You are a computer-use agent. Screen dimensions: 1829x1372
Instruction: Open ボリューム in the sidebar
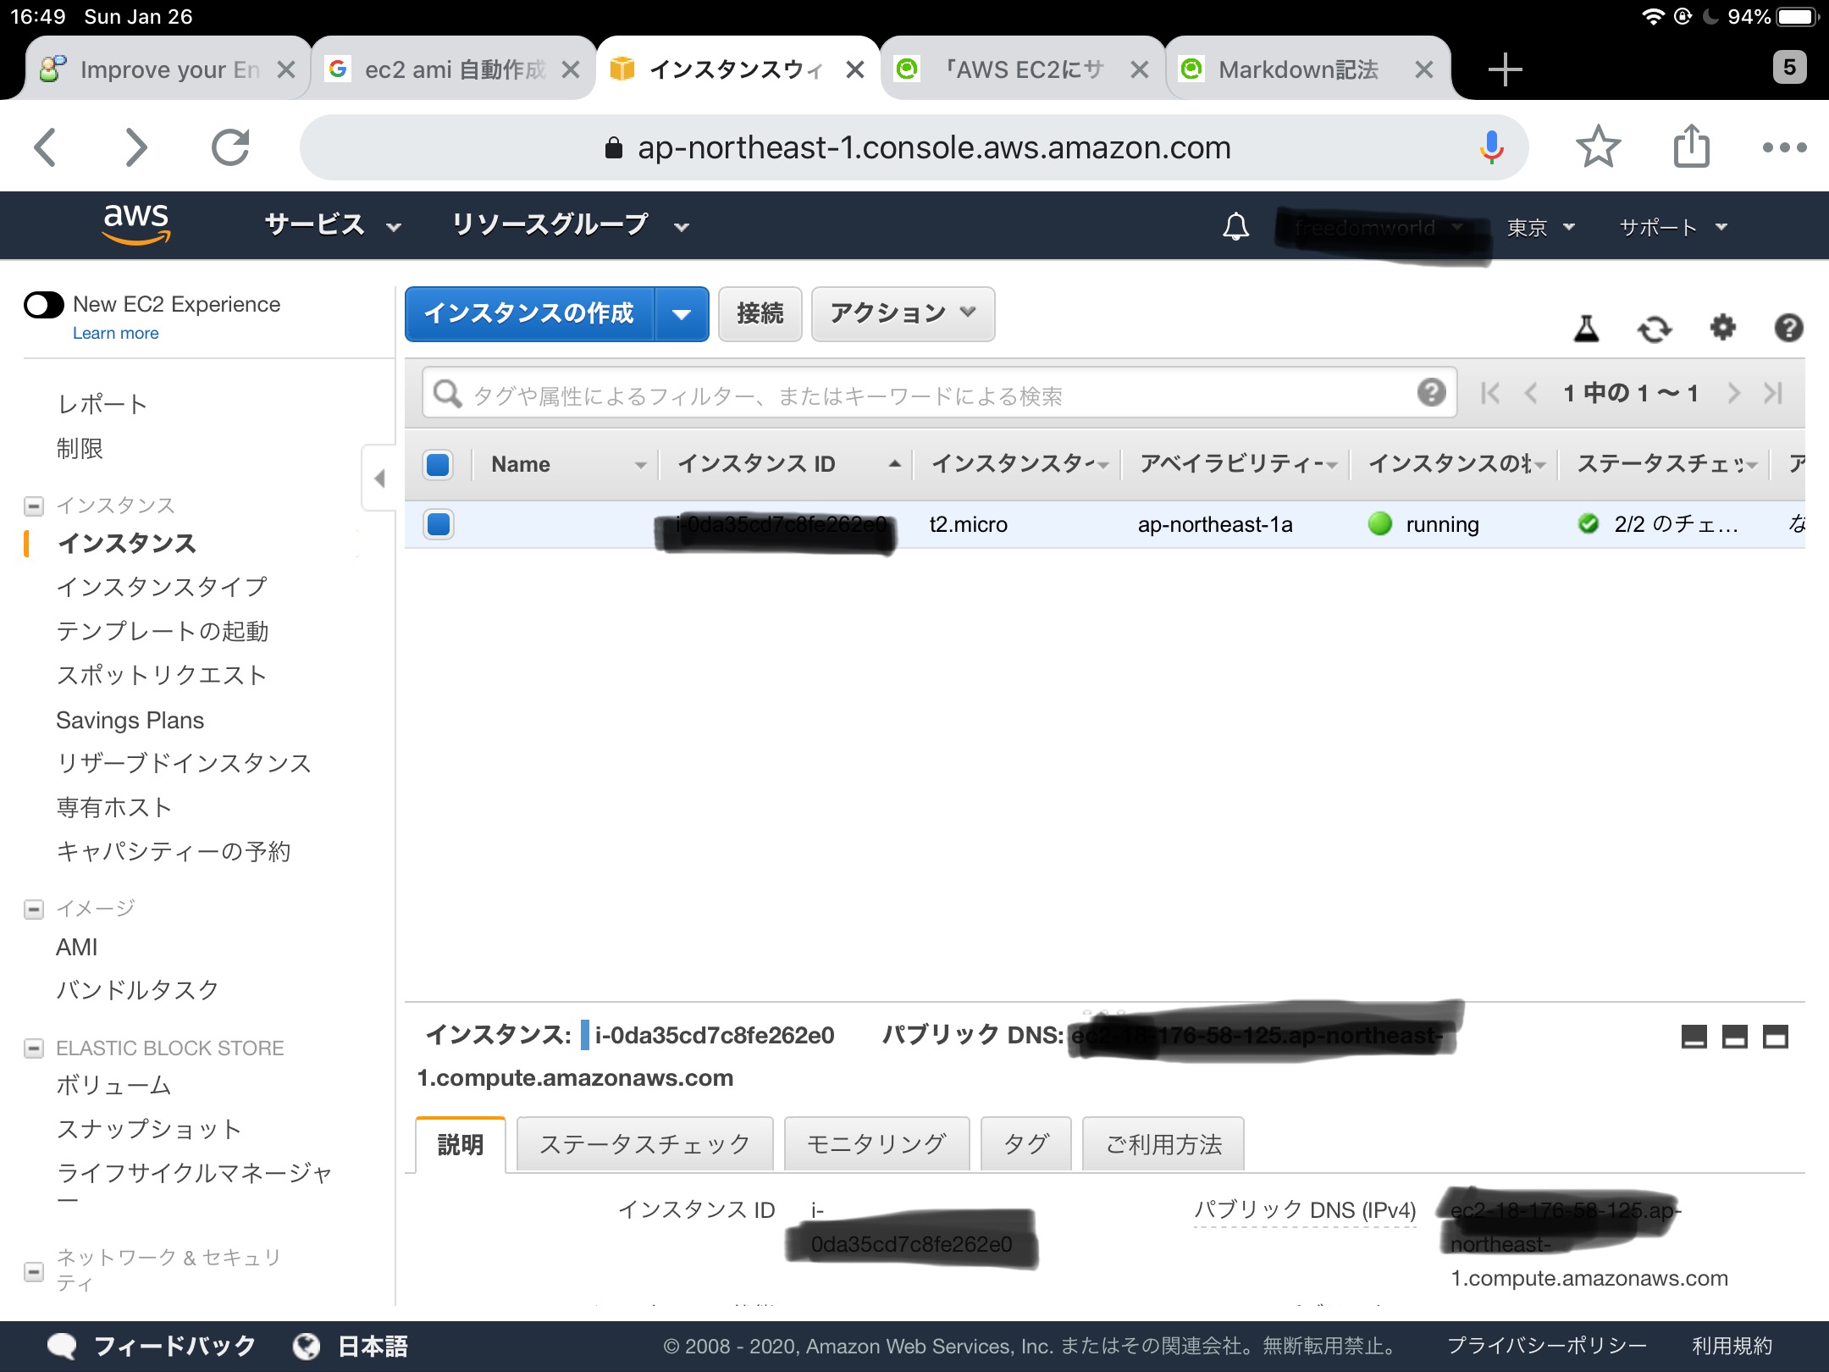coord(113,1086)
